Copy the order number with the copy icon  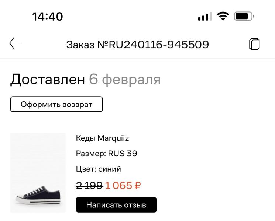coord(254,45)
